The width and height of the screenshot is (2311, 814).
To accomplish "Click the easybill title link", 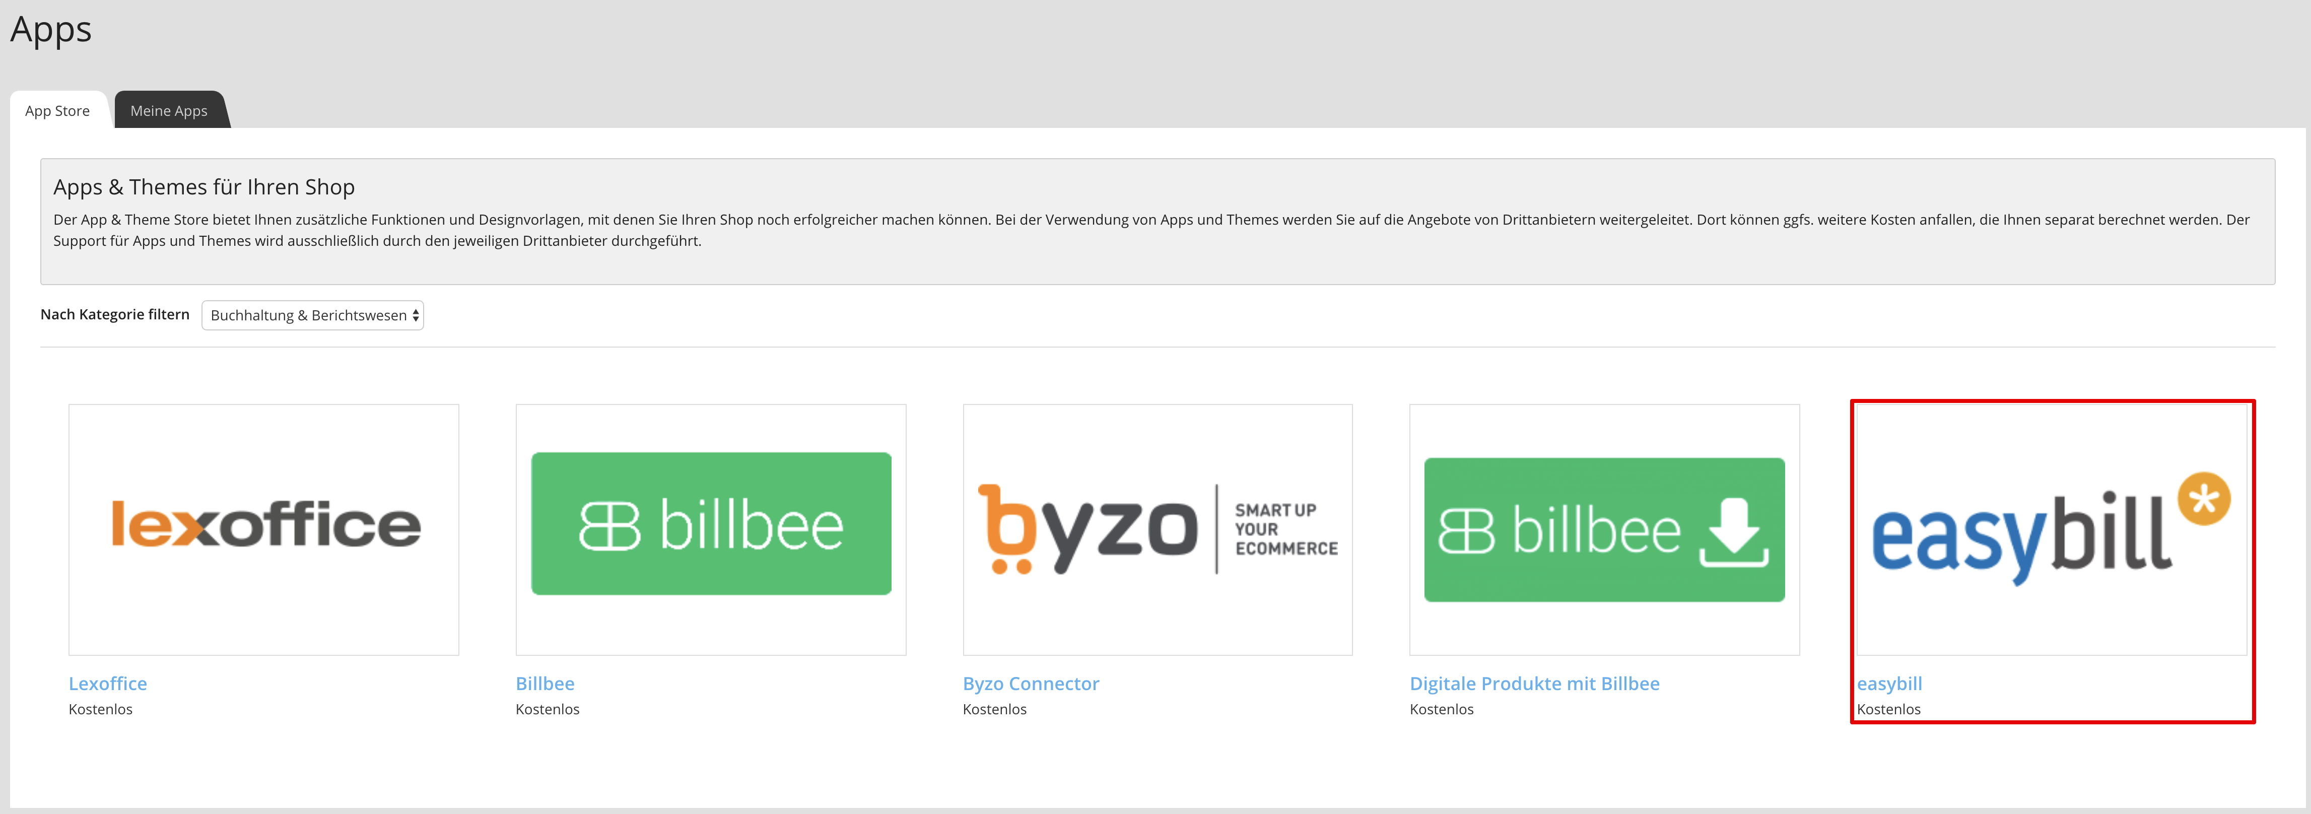I will [x=1889, y=684].
